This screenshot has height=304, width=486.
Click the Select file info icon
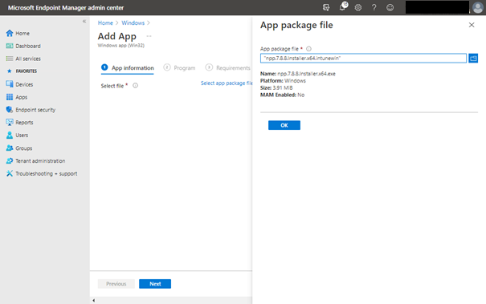coord(136,86)
